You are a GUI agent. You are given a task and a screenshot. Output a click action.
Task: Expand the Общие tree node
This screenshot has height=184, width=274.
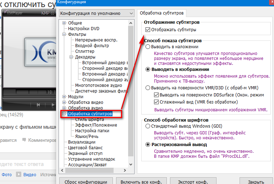[x=64, y=23]
